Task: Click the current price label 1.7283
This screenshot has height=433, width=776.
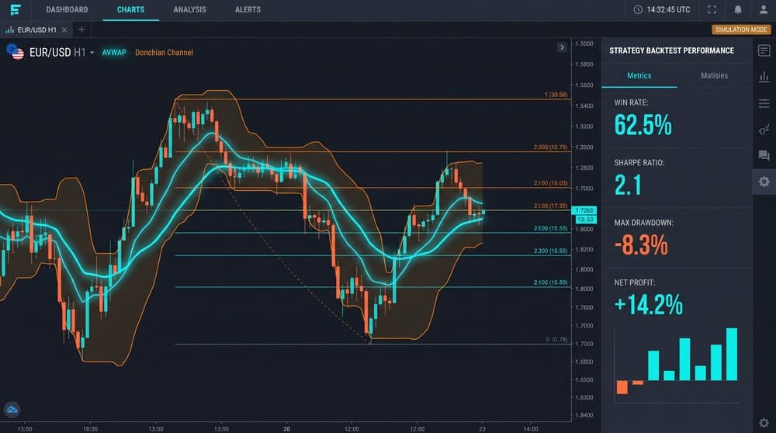Action: tap(584, 210)
